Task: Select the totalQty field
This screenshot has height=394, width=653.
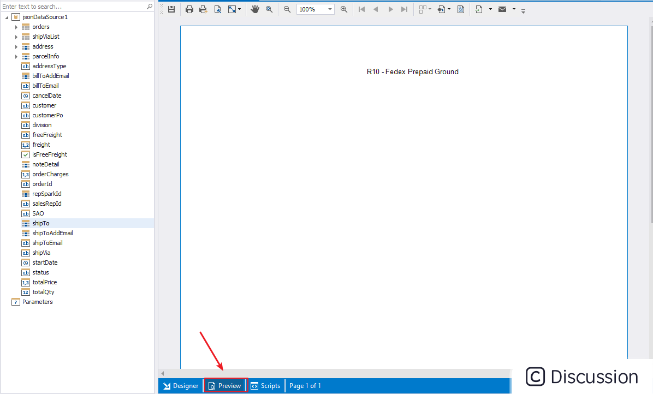Action: pyautogui.click(x=43, y=292)
